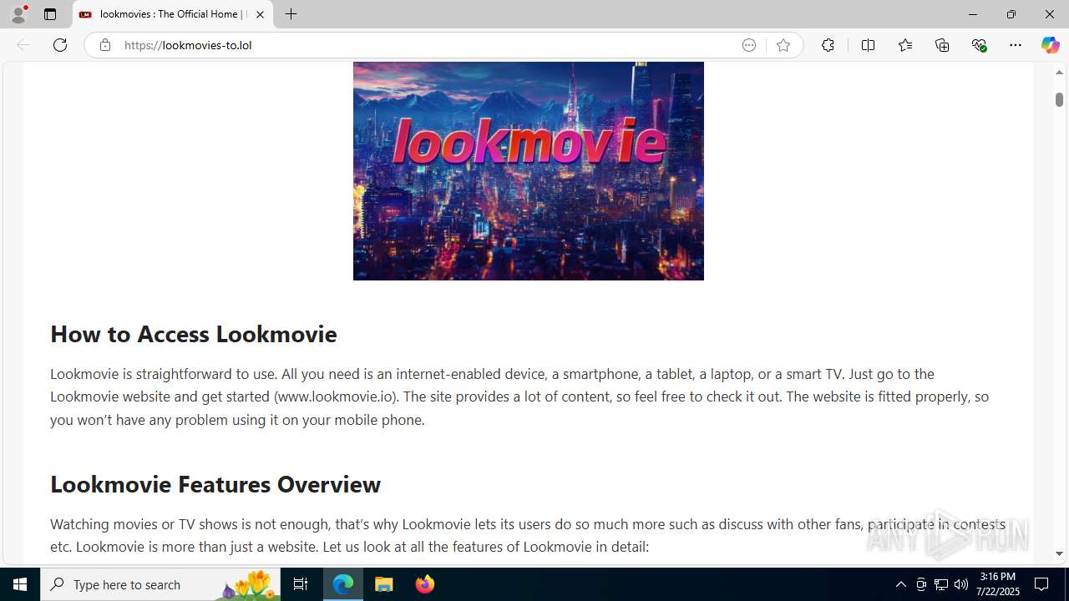Click the vertical scrollbar thumb

point(1059,99)
